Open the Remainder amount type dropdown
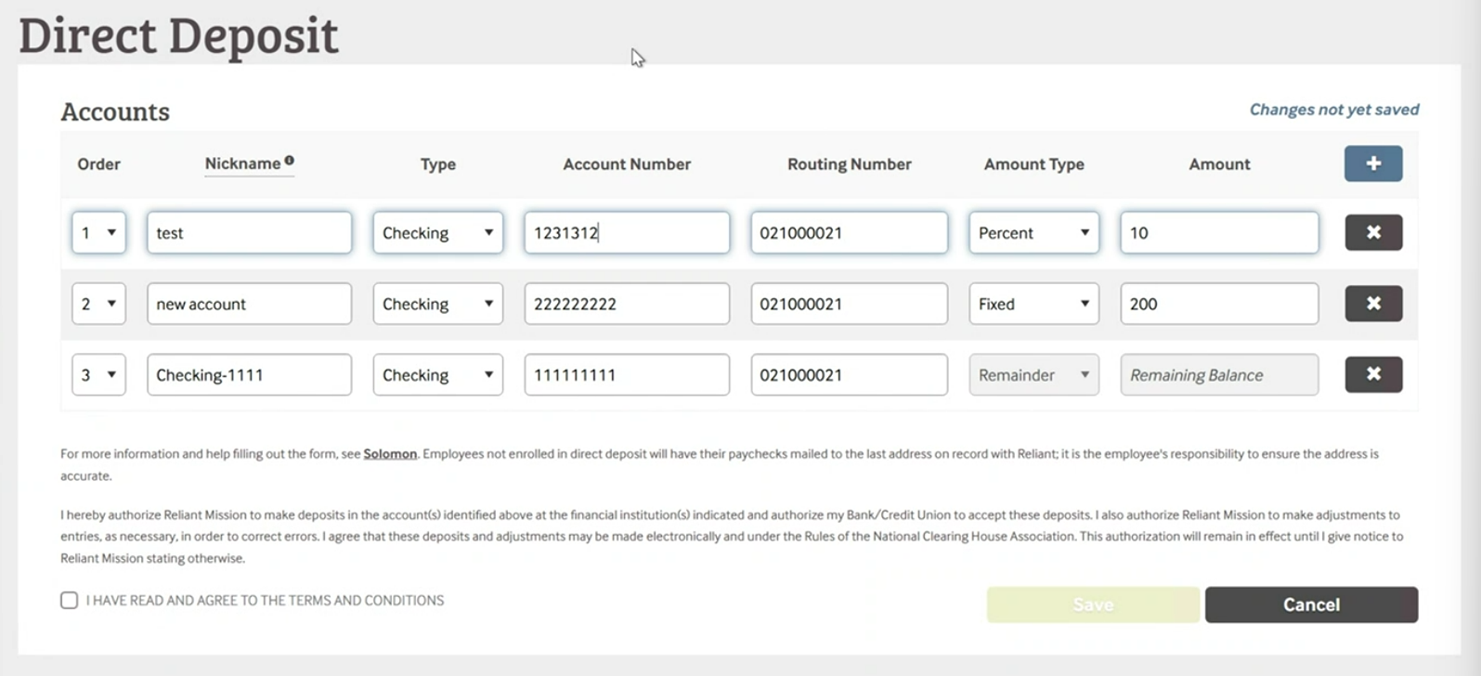This screenshot has width=1481, height=676. [x=1033, y=374]
